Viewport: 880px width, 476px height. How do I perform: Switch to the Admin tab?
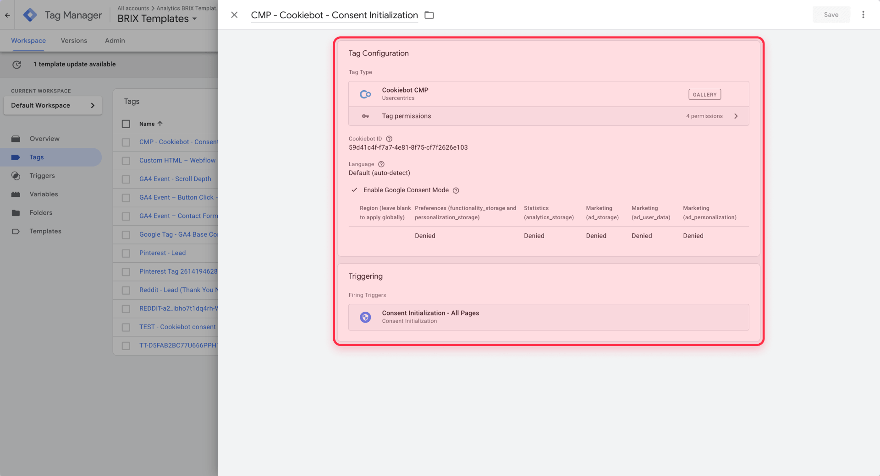coord(115,40)
